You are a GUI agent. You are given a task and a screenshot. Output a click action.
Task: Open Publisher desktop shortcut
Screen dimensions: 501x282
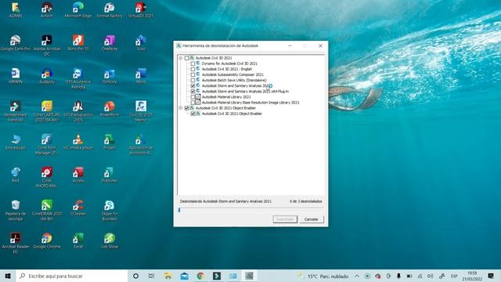coord(110,175)
